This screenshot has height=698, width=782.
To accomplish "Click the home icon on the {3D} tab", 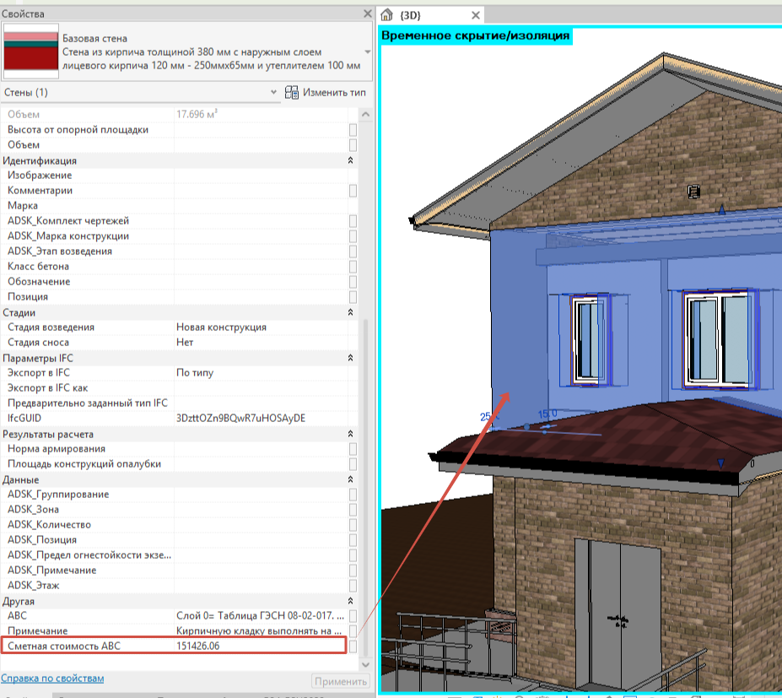I will (386, 15).
